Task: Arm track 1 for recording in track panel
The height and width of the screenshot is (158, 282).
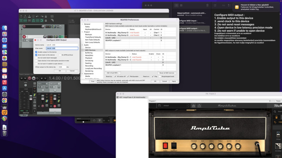Action: [x=24, y=27]
